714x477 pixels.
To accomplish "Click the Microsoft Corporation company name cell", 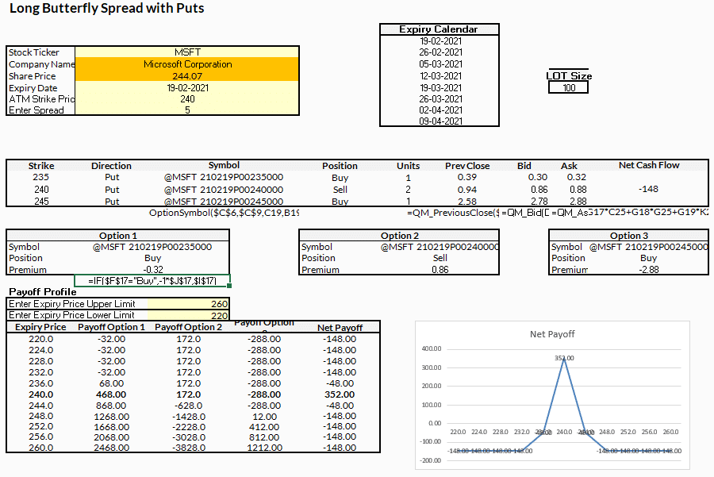I will click(x=187, y=63).
